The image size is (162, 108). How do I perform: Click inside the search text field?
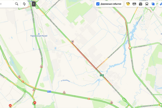7,4
